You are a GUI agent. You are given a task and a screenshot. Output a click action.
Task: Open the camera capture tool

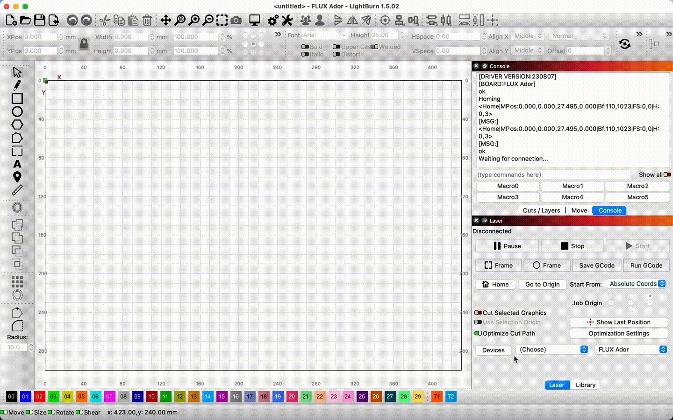pyautogui.click(x=236, y=20)
